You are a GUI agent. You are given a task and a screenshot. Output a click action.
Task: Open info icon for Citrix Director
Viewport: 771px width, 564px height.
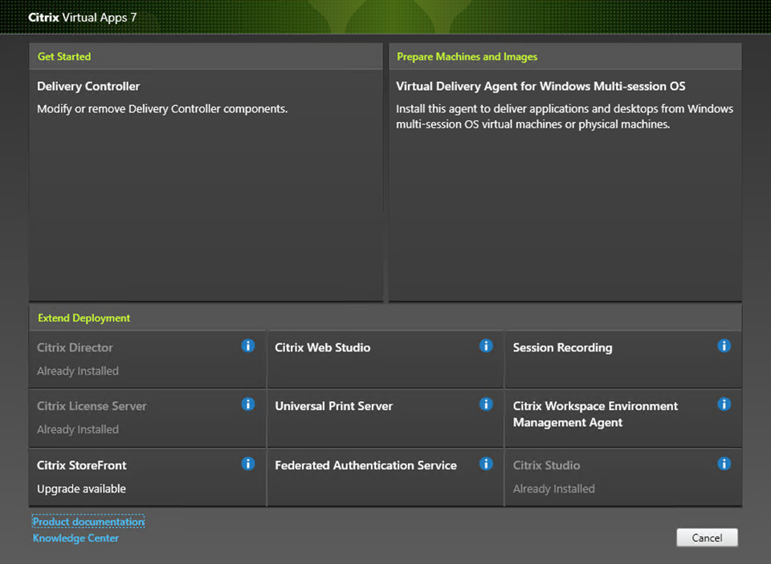[248, 346]
